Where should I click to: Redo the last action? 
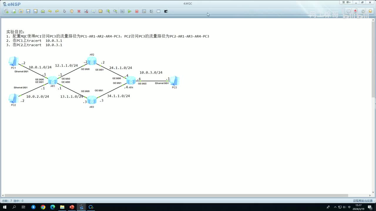click(57, 11)
